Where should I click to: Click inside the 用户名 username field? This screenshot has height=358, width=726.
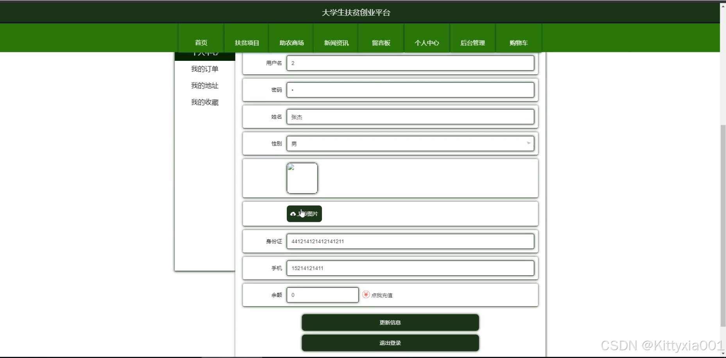click(410, 63)
